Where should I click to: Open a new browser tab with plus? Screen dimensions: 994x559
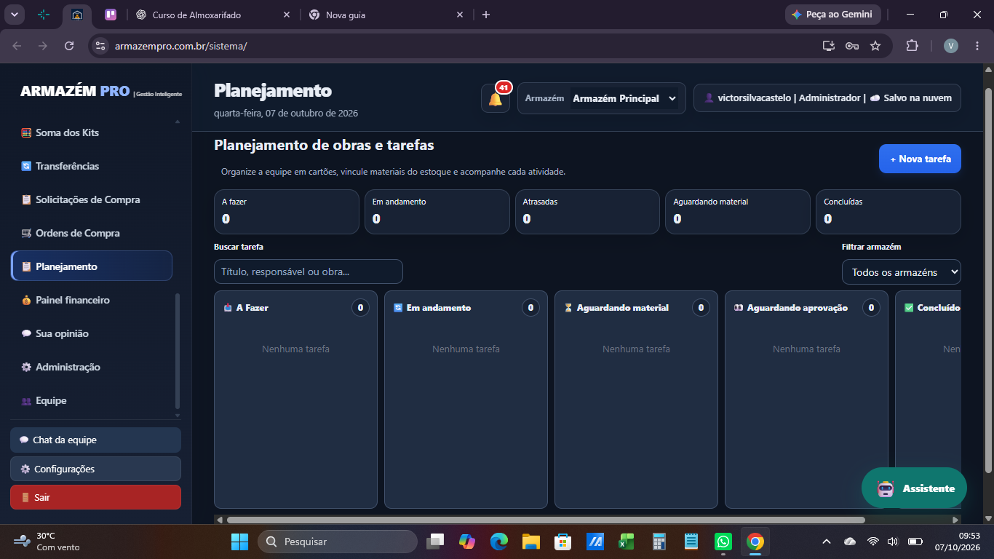click(486, 15)
